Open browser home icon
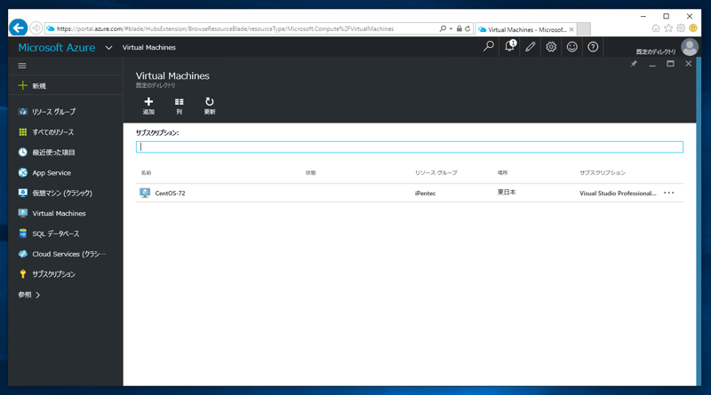 pyautogui.click(x=656, y=28)
